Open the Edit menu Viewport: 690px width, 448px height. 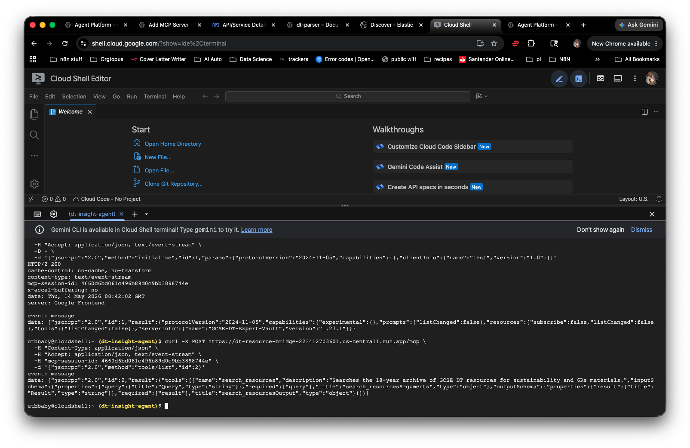point(50,96)
